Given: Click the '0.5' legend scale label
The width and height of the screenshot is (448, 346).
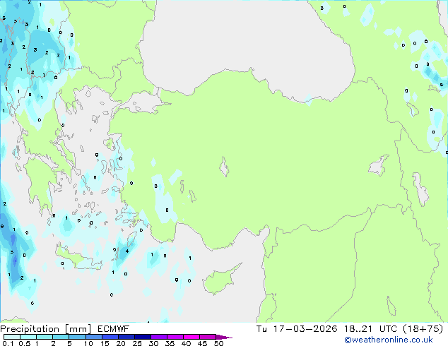Looking at the screenshot, I should pyautogui.click(x=24, y=343).
